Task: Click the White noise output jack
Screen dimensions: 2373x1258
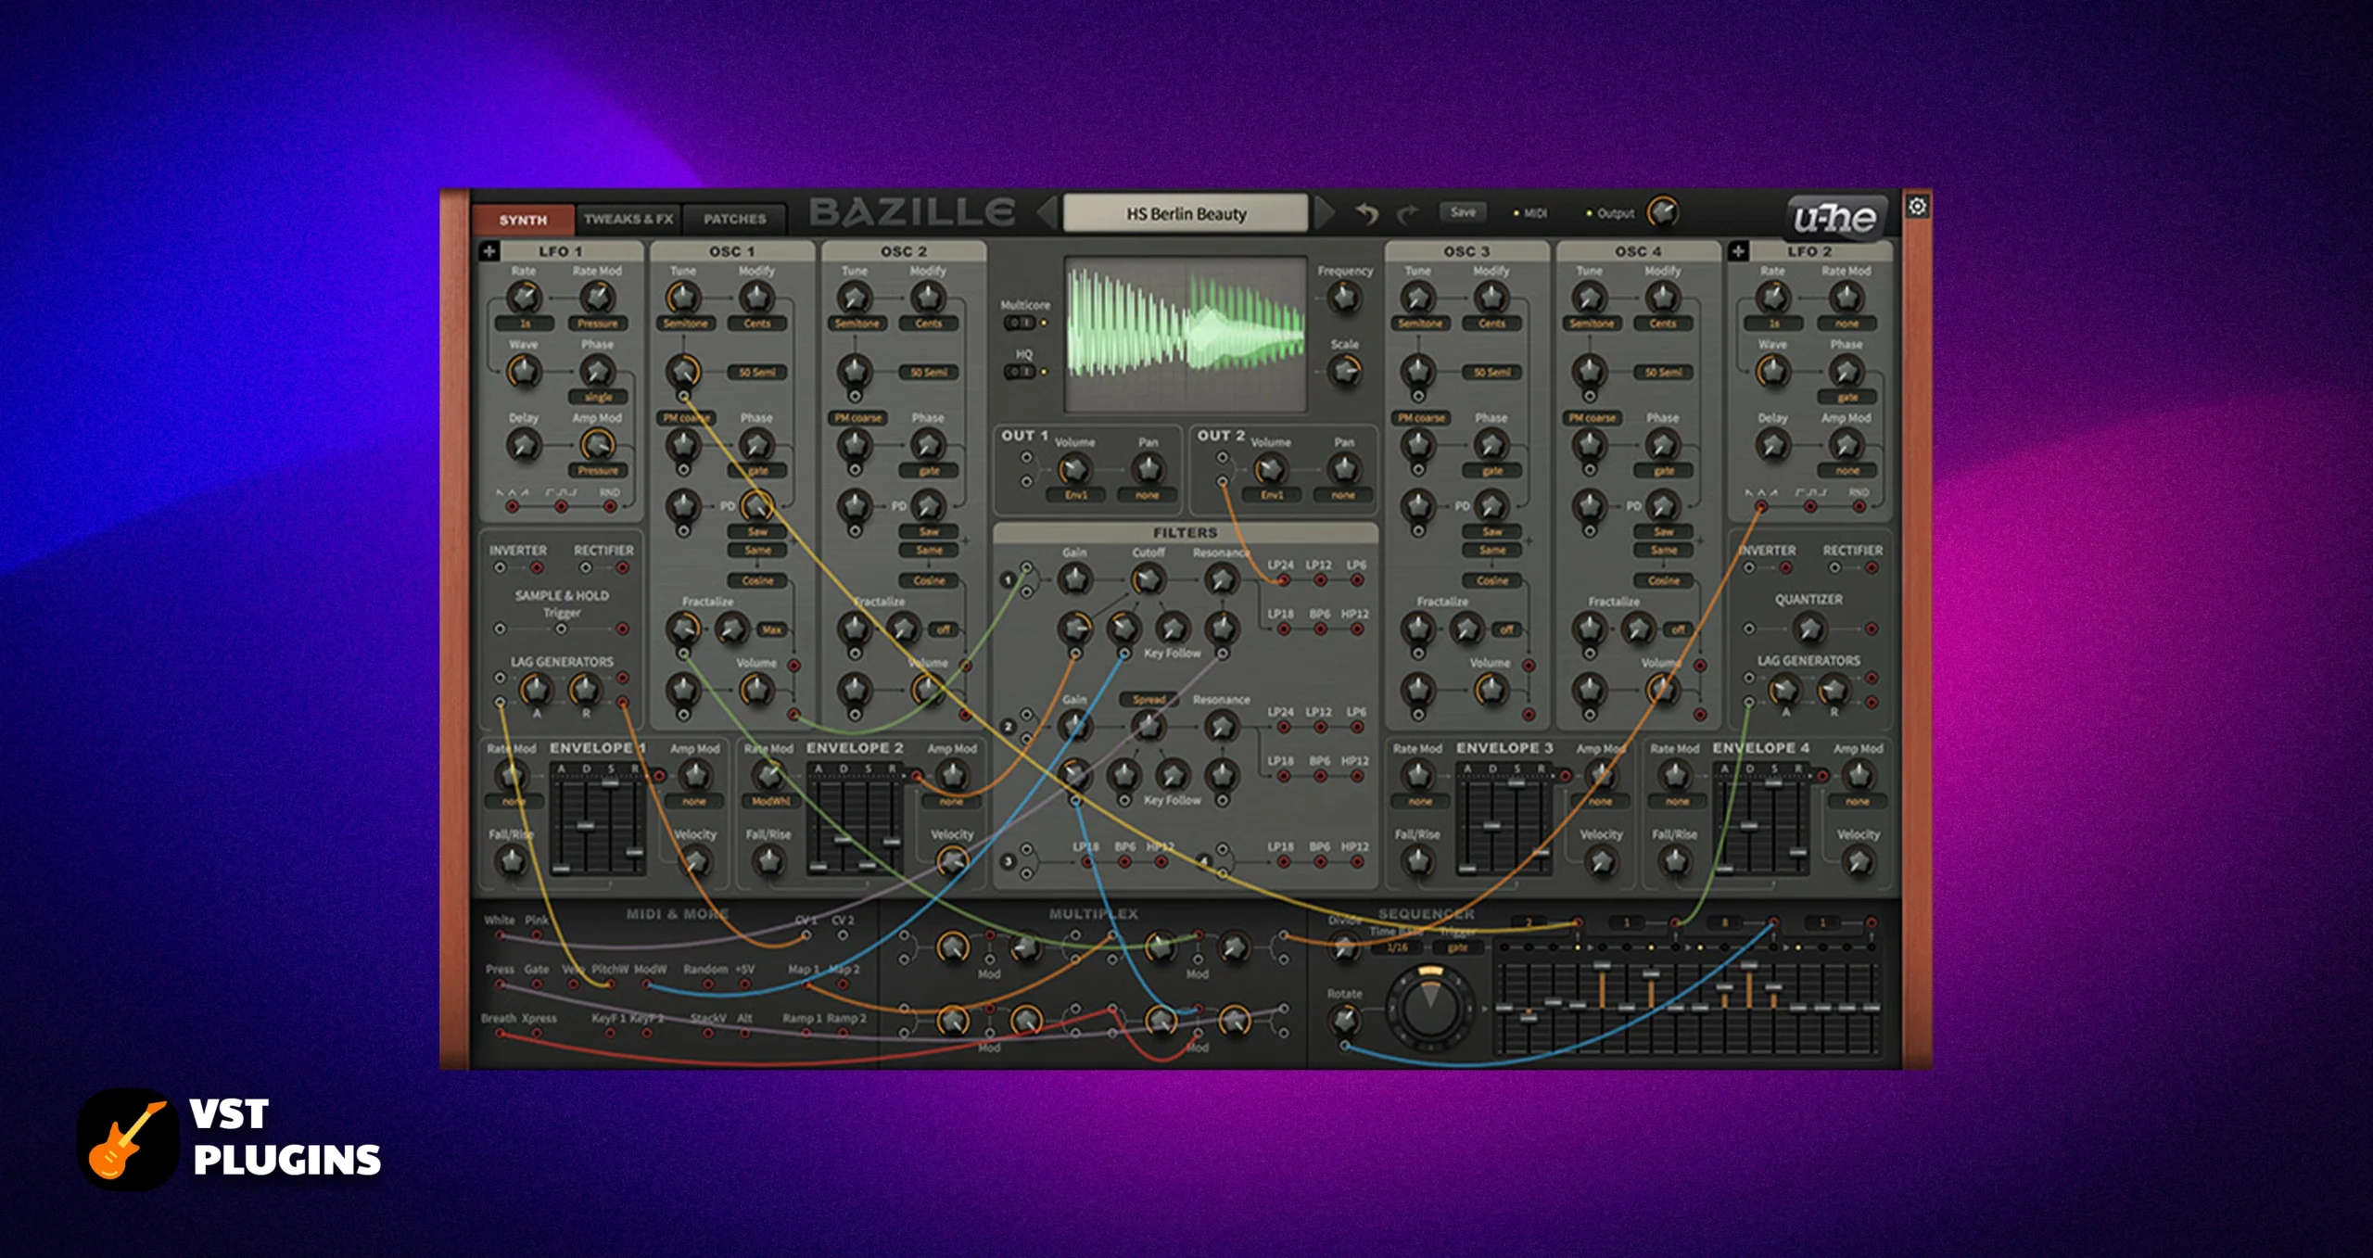Action: (500, 935)
